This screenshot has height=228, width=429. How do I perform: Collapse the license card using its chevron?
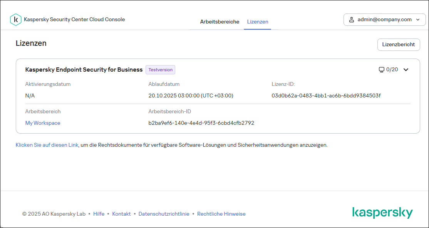pyautogui.click(x=406, y=70)
